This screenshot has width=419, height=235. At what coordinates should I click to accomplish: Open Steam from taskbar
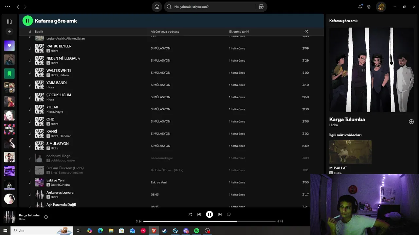pos(164,231)
